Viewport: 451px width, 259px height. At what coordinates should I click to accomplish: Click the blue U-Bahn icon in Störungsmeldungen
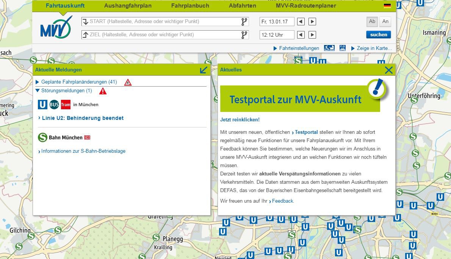pyautogui.click(x=42, y=104)
